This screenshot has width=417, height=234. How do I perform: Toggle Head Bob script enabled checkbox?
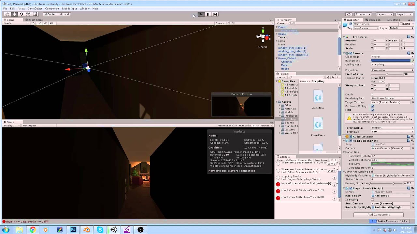pyautogui.click(x=351, y=141)
